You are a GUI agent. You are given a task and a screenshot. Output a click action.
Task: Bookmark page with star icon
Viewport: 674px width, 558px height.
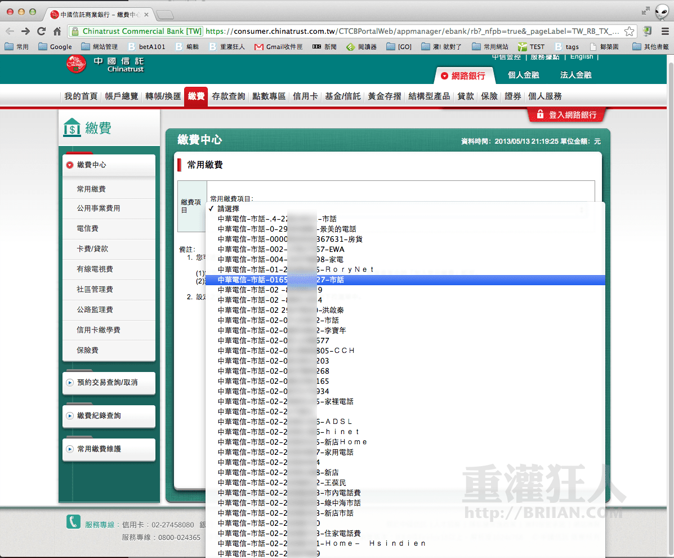pyautogui.click(x=629, y=31)
